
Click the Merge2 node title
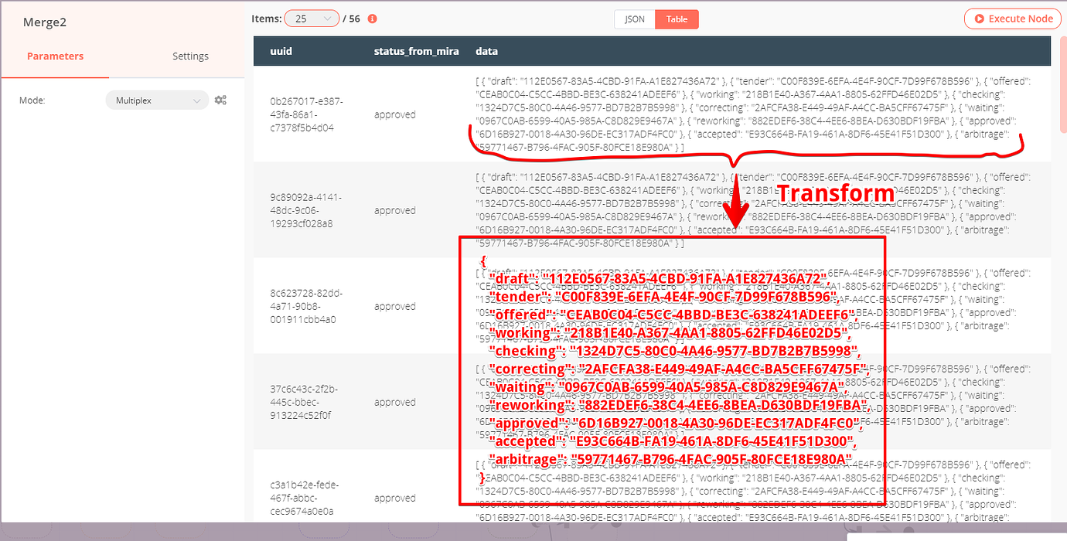pyautogui.click(x=44, y=22)
